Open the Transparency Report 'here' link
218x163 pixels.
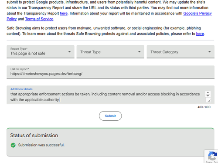coord(64,14)
